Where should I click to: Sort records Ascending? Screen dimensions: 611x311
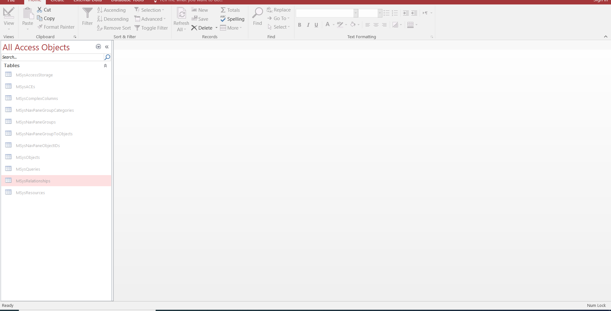point(111,10)
